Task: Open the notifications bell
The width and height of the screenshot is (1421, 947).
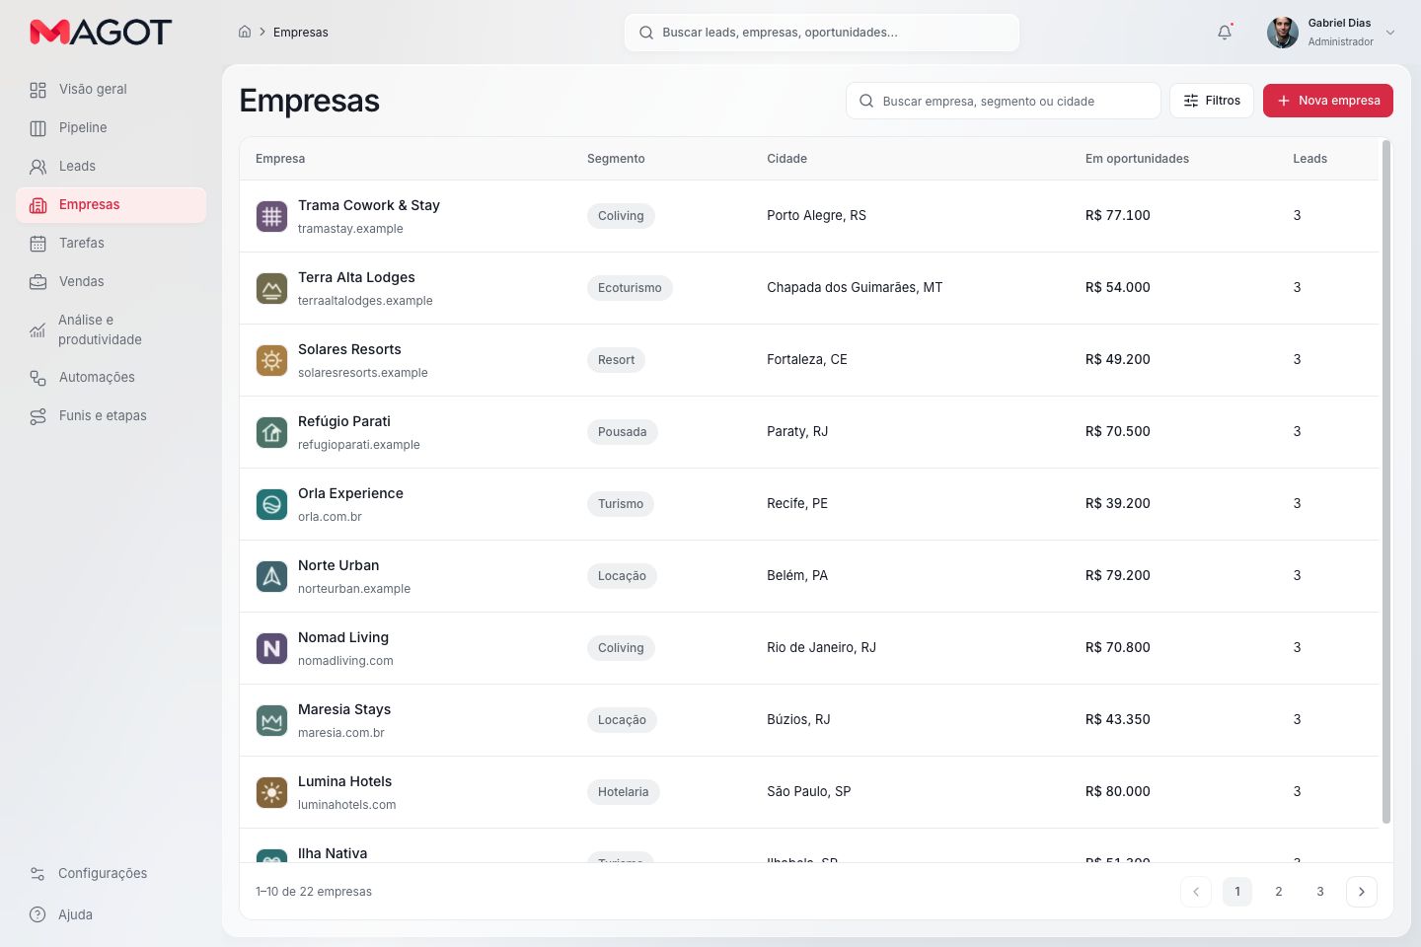Action: (x=1225, y=32)
